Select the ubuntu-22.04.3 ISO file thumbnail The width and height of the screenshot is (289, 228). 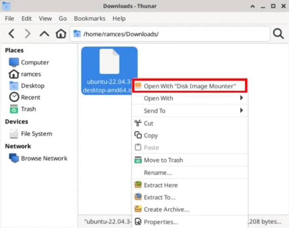[x=109, y=62]
